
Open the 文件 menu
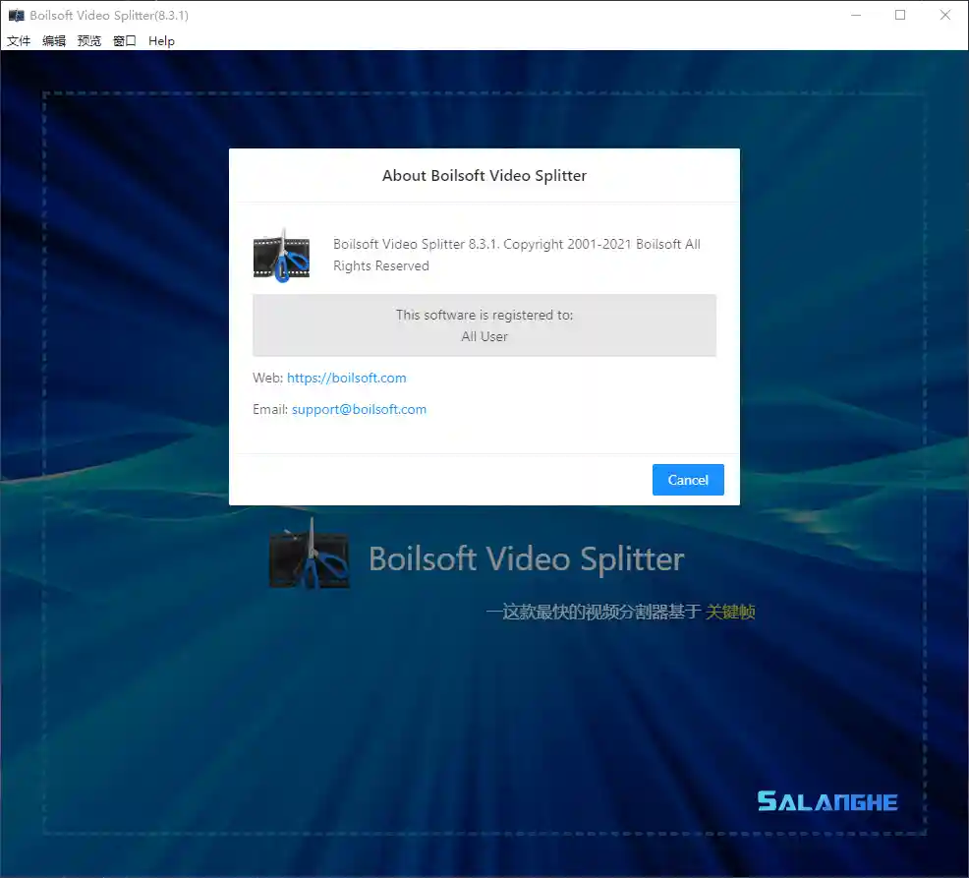[x=19, y=40]
